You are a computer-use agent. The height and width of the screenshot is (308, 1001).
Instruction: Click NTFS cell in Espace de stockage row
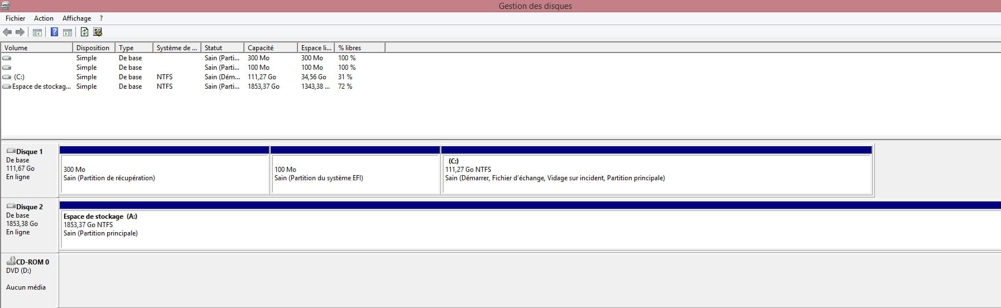coord(165,86)
